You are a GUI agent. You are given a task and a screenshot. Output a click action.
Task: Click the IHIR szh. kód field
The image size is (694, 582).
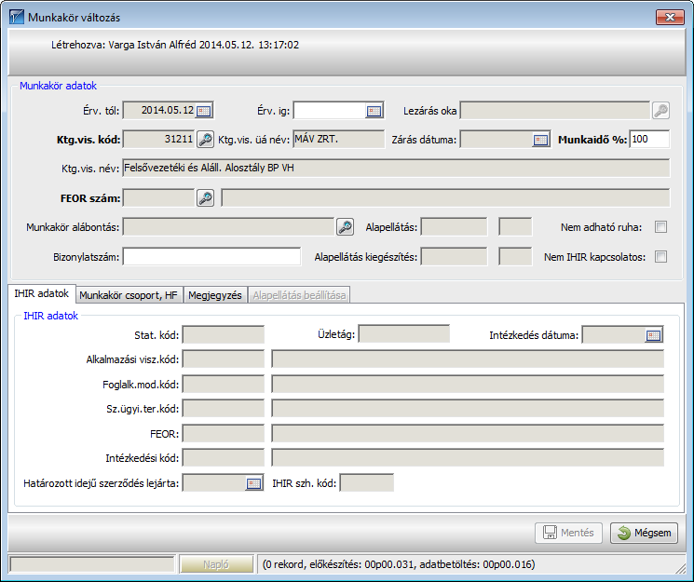(367, 483)
